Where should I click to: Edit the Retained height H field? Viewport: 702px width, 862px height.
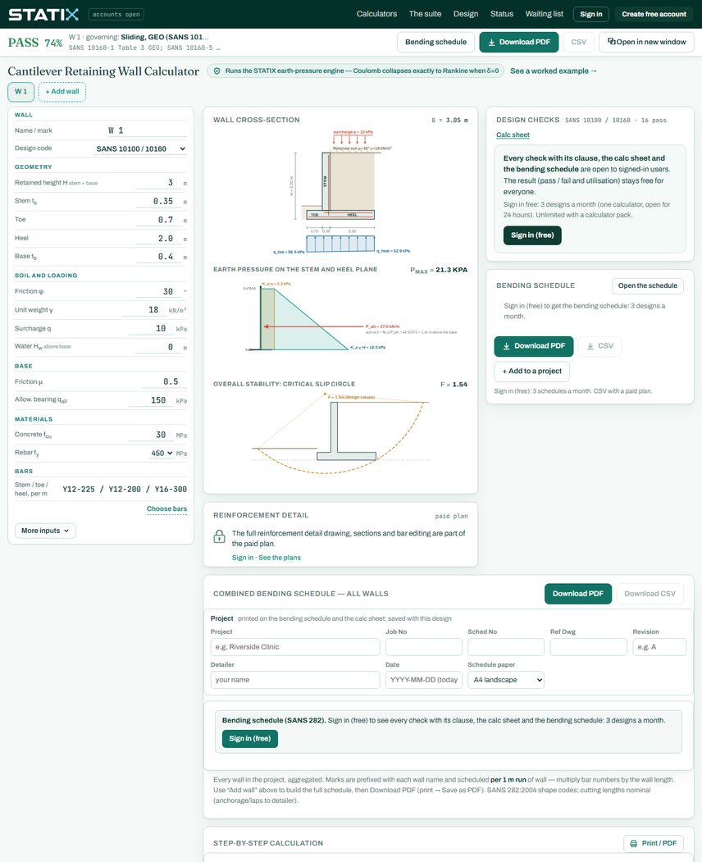(158, 183)
